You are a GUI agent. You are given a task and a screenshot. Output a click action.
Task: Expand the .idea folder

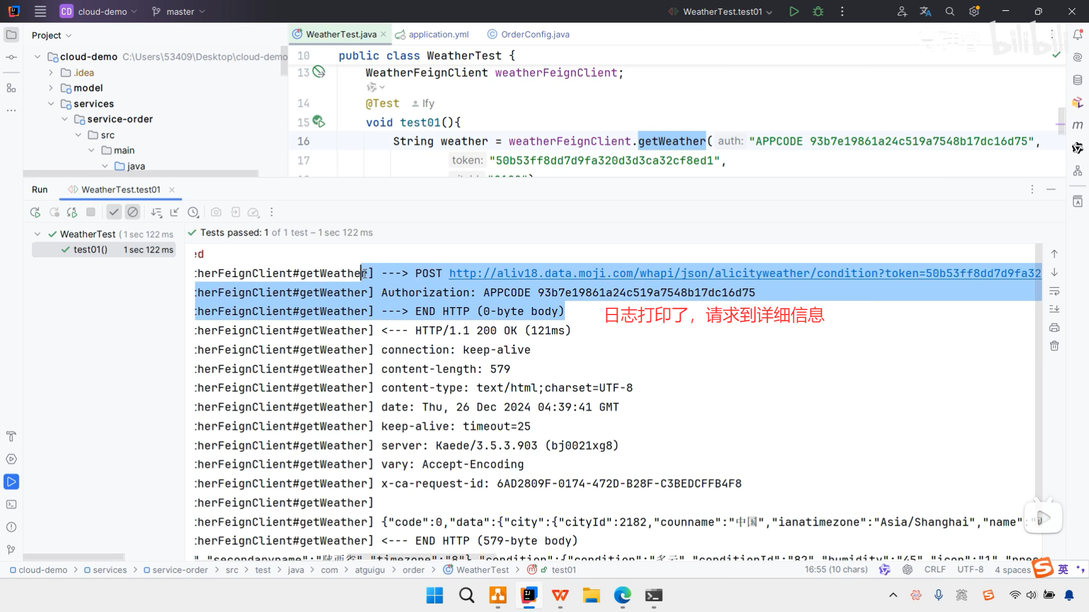[50, 73]
